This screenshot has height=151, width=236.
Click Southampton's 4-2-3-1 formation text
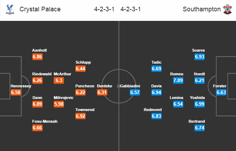click(130, 9)
